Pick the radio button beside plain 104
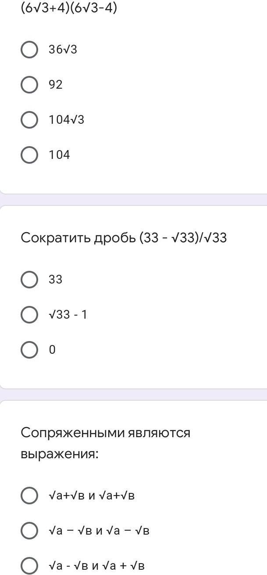This screenshot has width=267, height=575. (x=29, y=155)
